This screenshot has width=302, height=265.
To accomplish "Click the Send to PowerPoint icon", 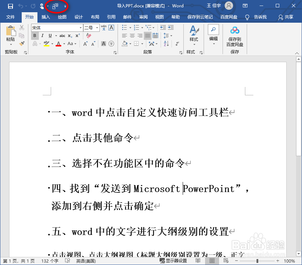I will (x=55, y=6).
